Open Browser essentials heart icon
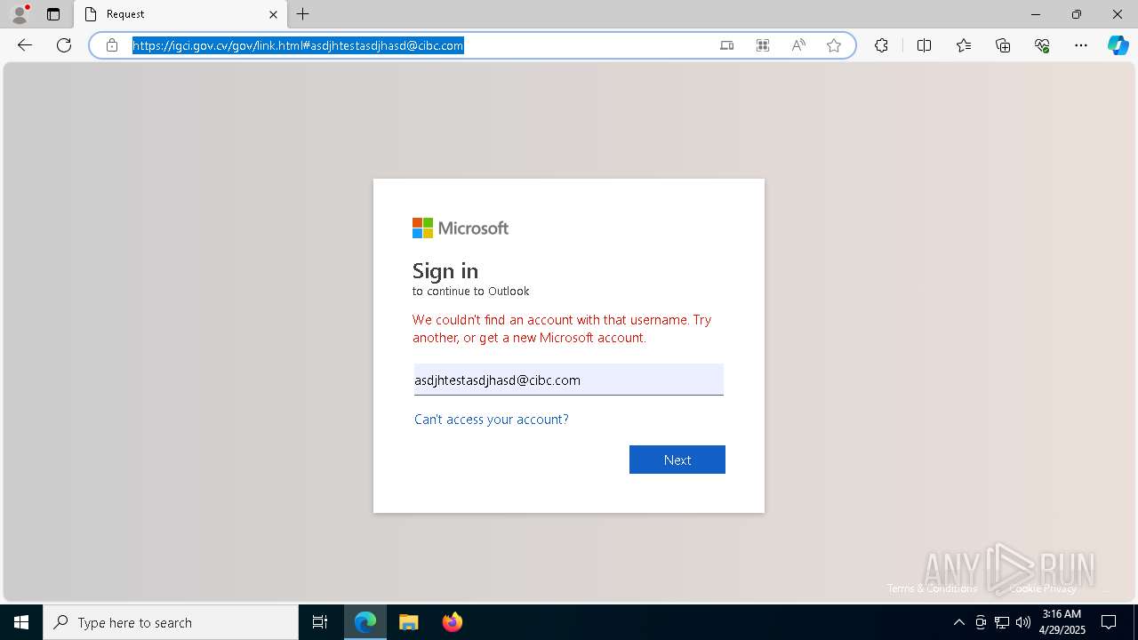 pyautogui.click(x=1042, y=45)
